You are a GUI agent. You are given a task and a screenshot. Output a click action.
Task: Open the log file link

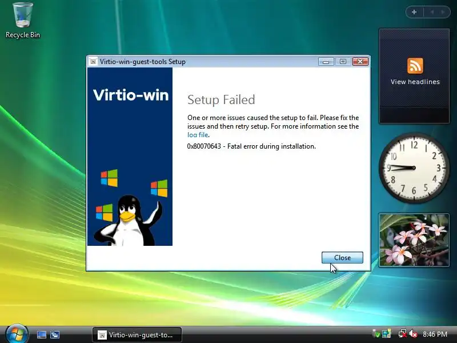click(198, 135)
